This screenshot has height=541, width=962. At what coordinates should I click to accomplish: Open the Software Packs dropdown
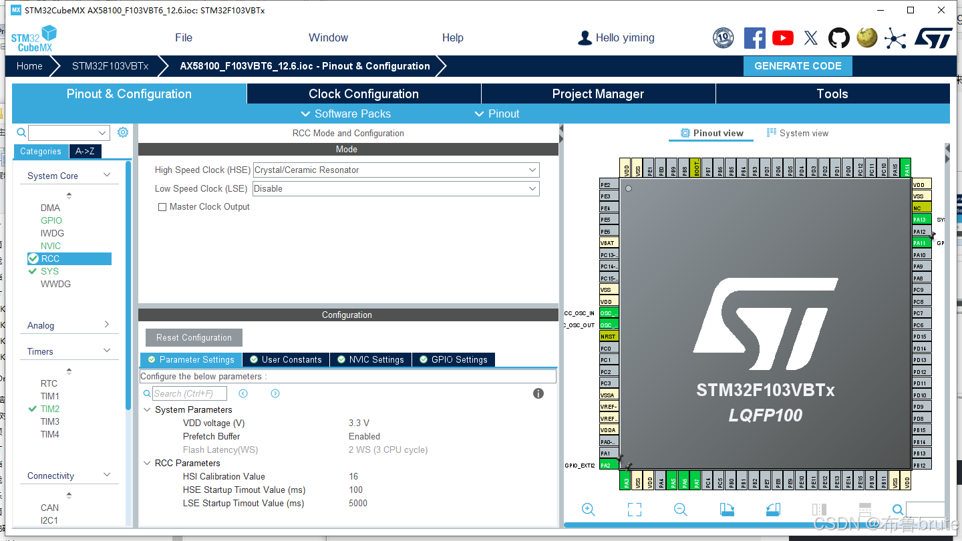[345, 114]
